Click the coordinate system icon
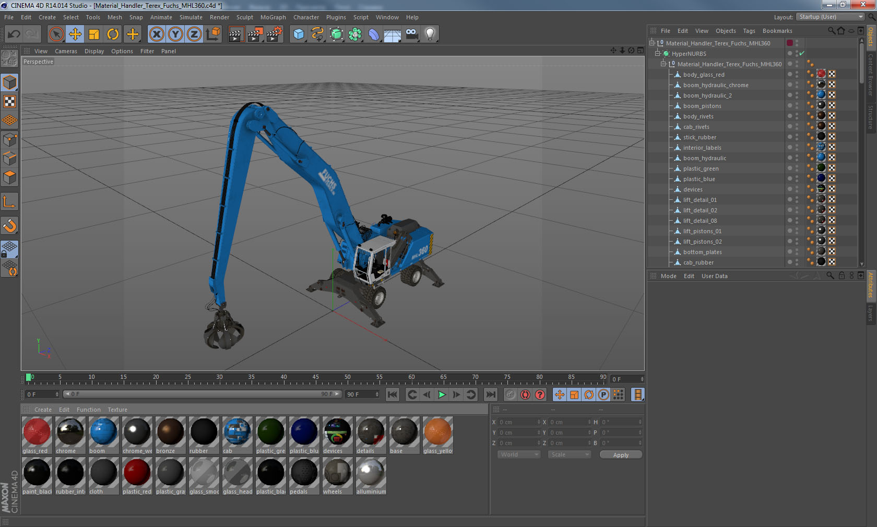The height and width of the screenshot is (527, 877). pos(213,34)
